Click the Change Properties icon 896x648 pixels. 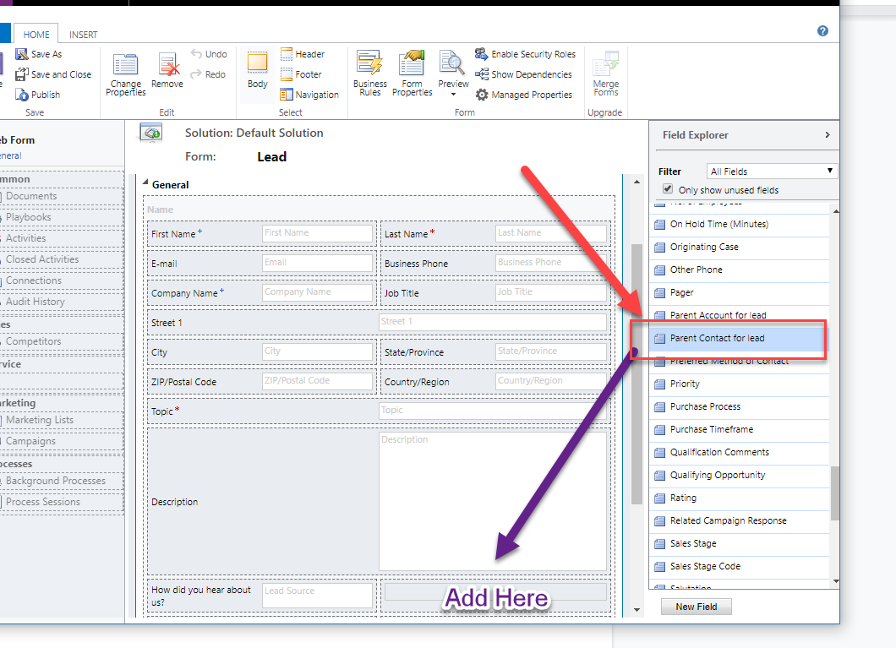click(x=125, y=66)
